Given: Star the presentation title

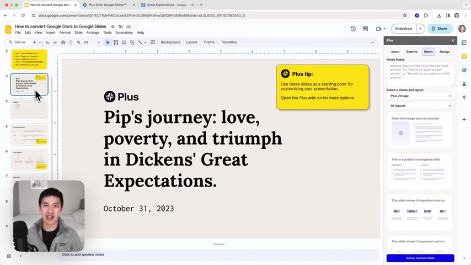Looking at the screenshot, I should (x=113, y=26).
